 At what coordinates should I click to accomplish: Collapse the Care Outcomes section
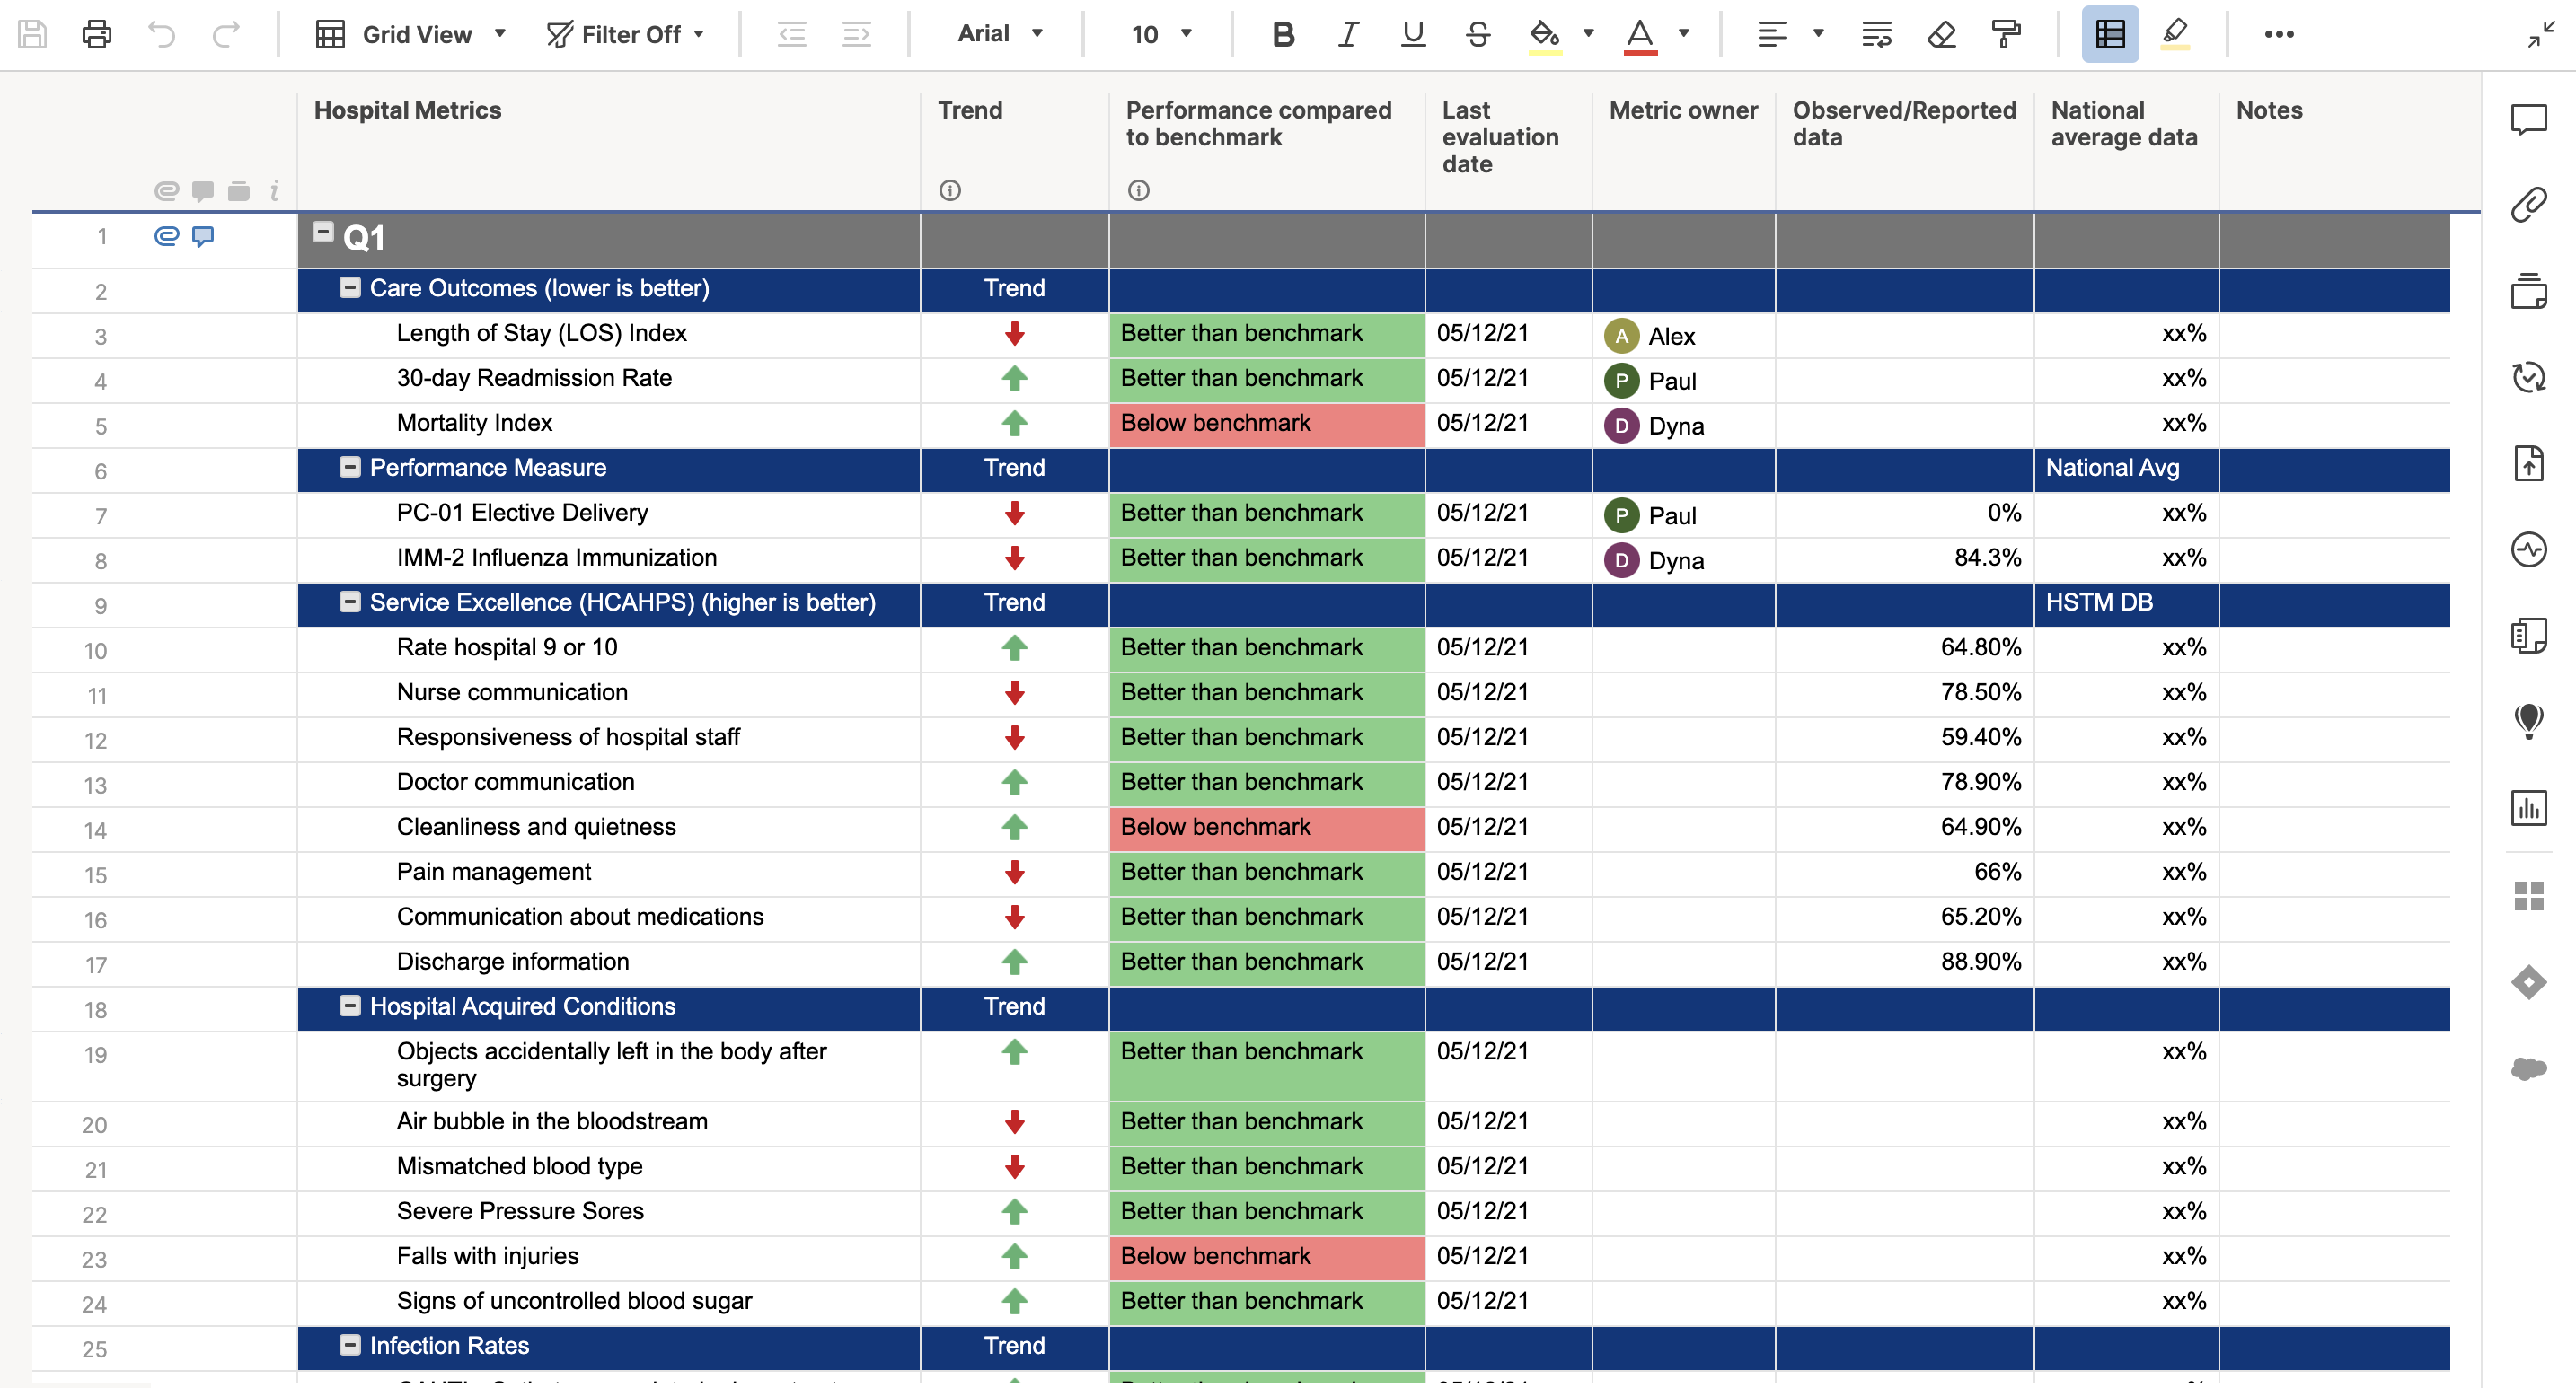[x=350, y=288]
